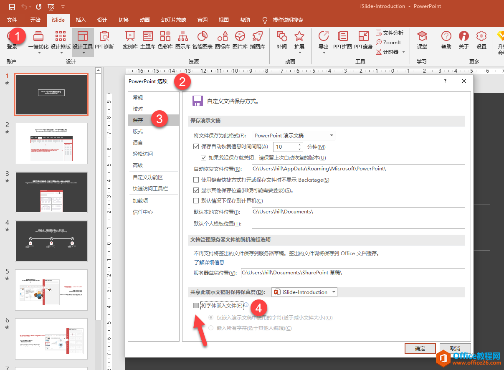Launch the PPT诊断 diagnosis tool
This screenshot has height=370, width=504.
click(x=104, y=40)
